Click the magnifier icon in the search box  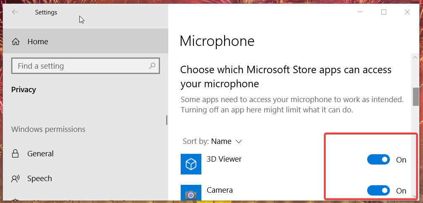point(152,66)
